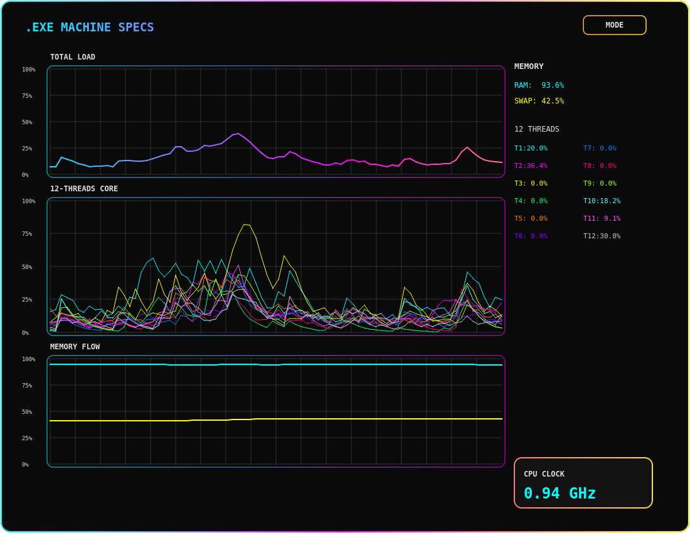Click the TOTAL LOAD chart heading

(73, 56)
